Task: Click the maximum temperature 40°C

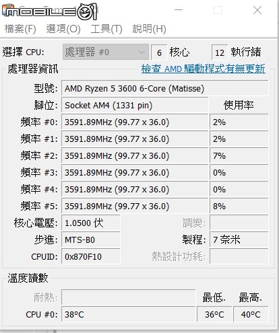Action: coord(251,314)
